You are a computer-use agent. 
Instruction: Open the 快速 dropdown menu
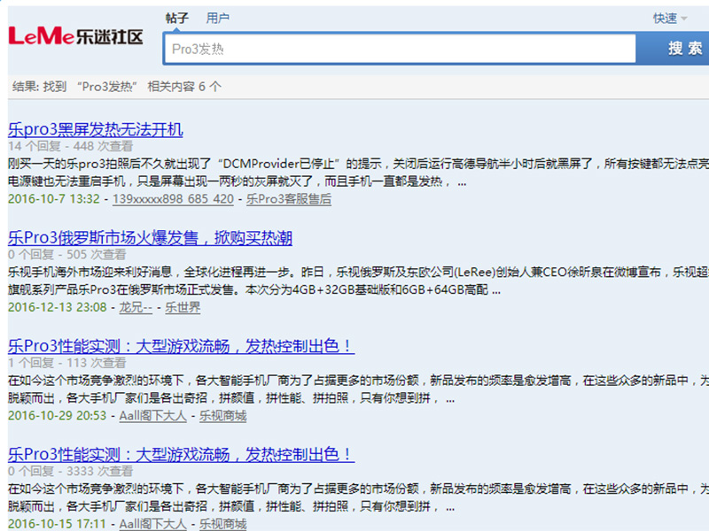pyautogui.click(x=670, y=19)
